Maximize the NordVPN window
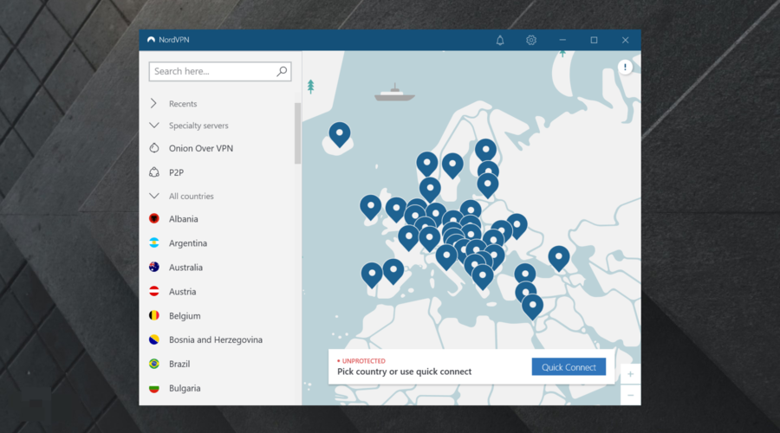Image resolution: width=780 pixels, height=433 pixels. [x=594, y=40]
